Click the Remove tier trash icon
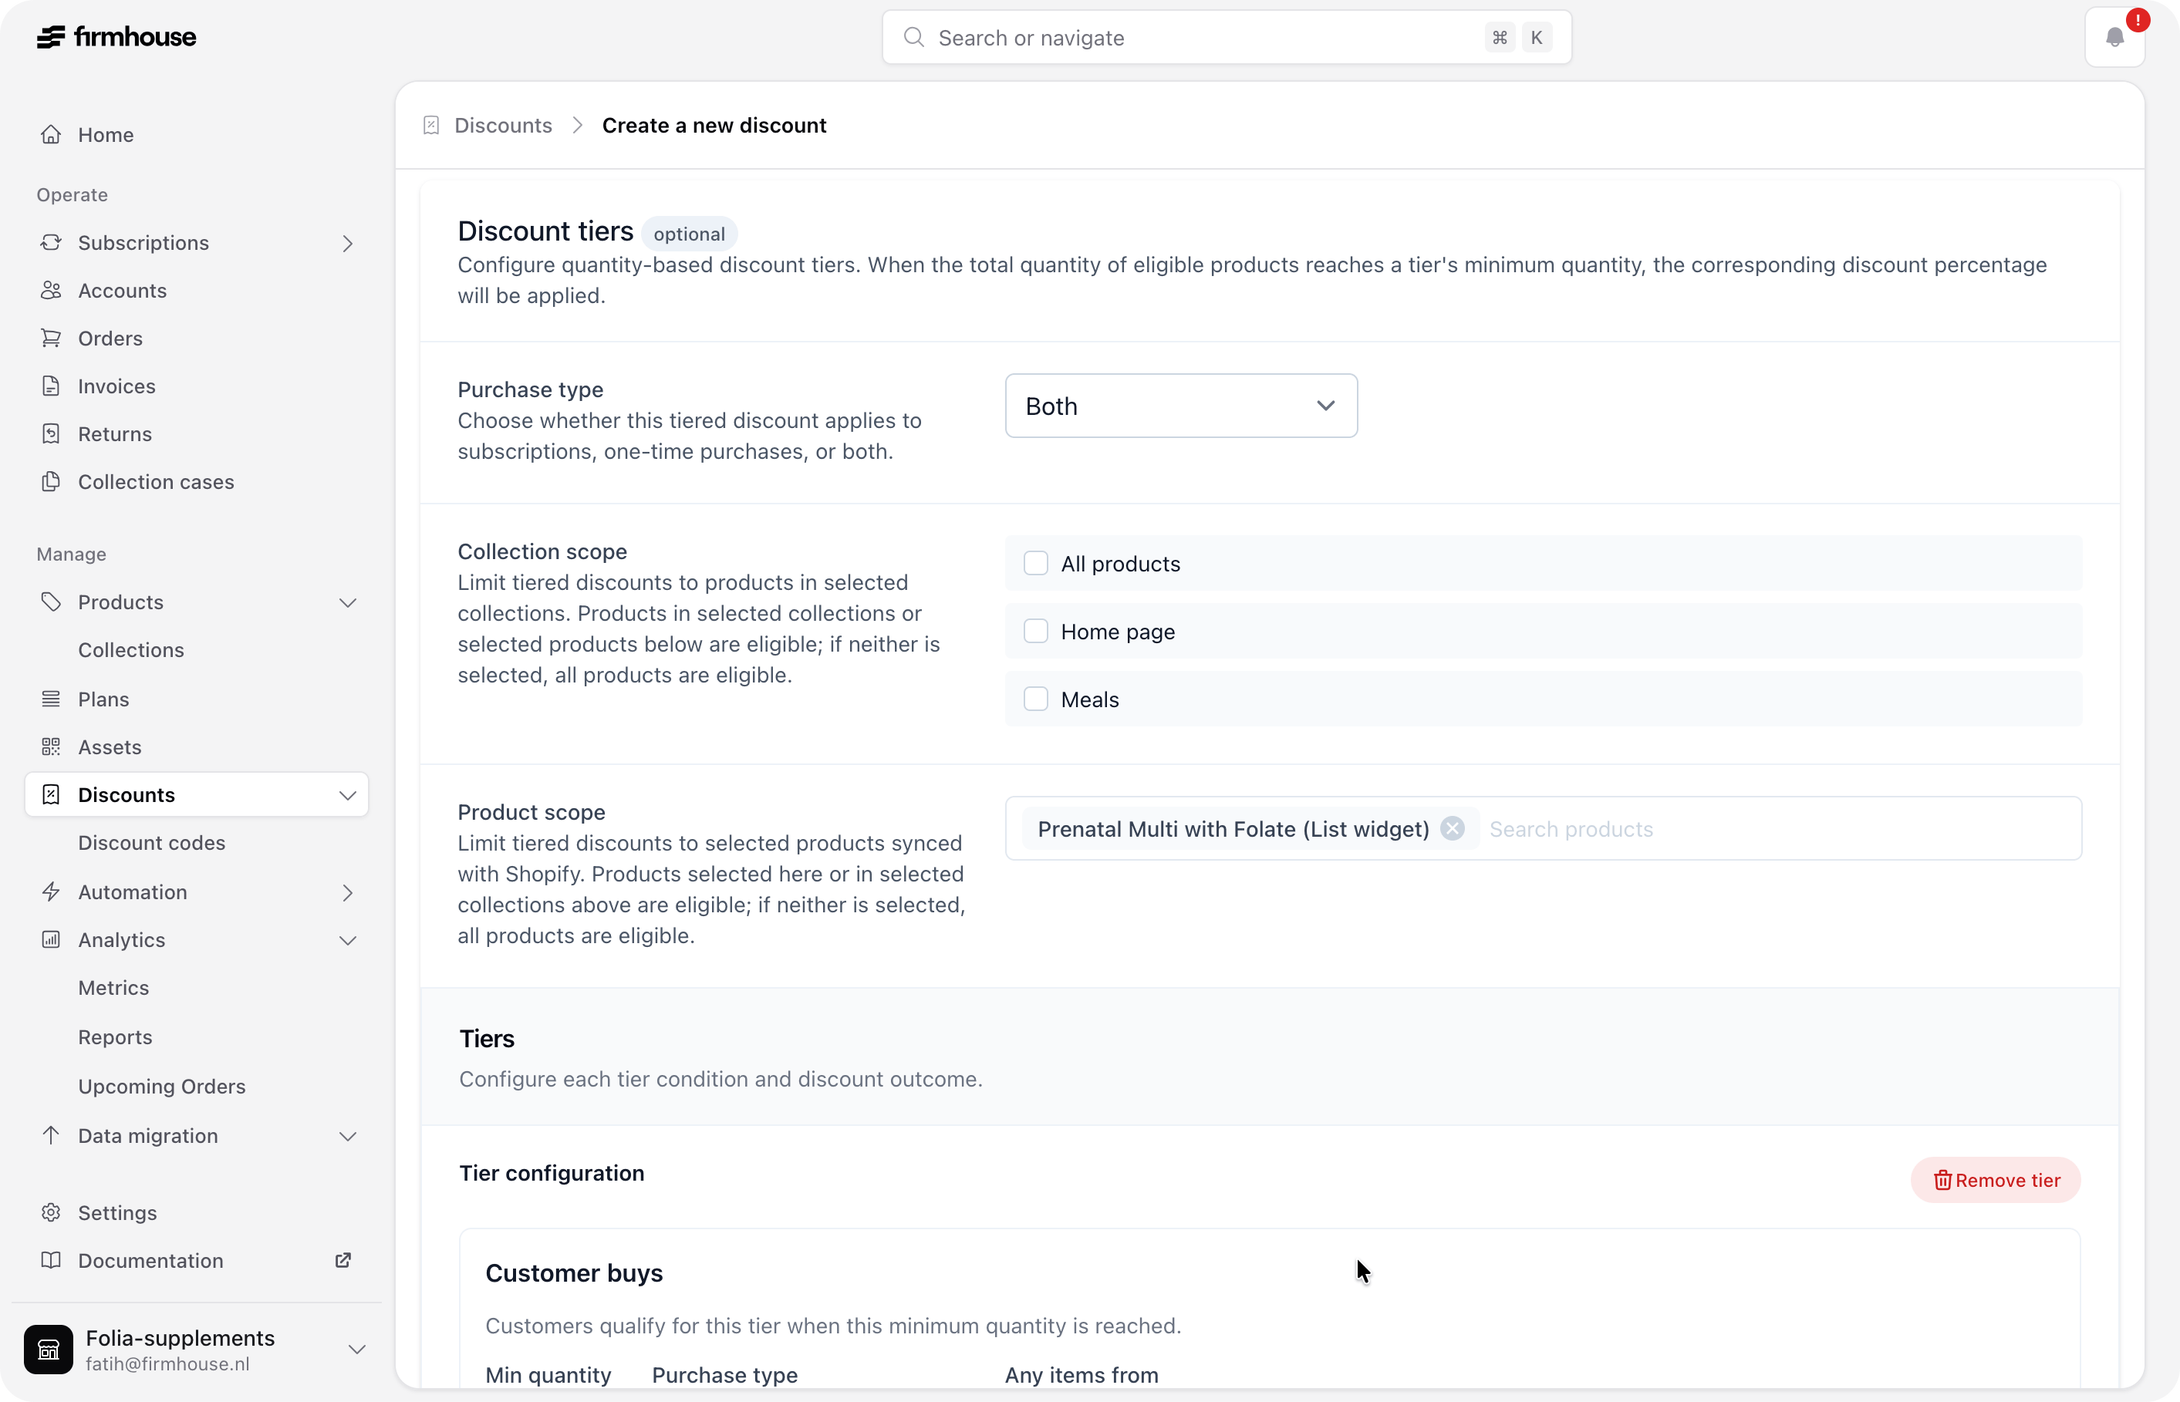This screenshot has height=1402, width=2180. coord(1942,1180)
